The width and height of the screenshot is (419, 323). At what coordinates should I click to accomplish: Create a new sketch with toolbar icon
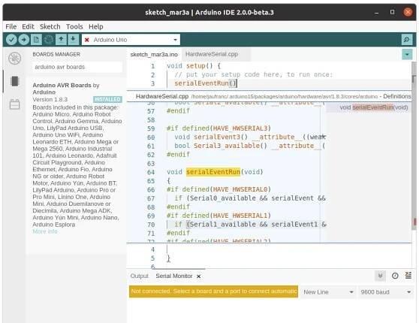click(x=36, y=40)
